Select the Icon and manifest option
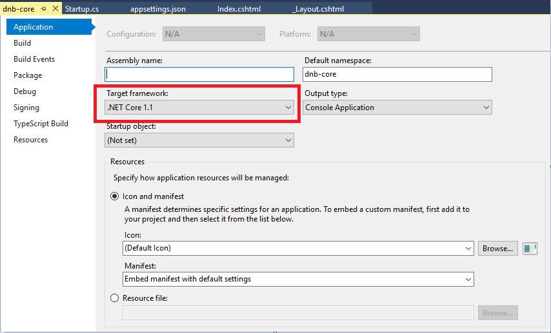The image size is (551, 333). pos(115,196)
